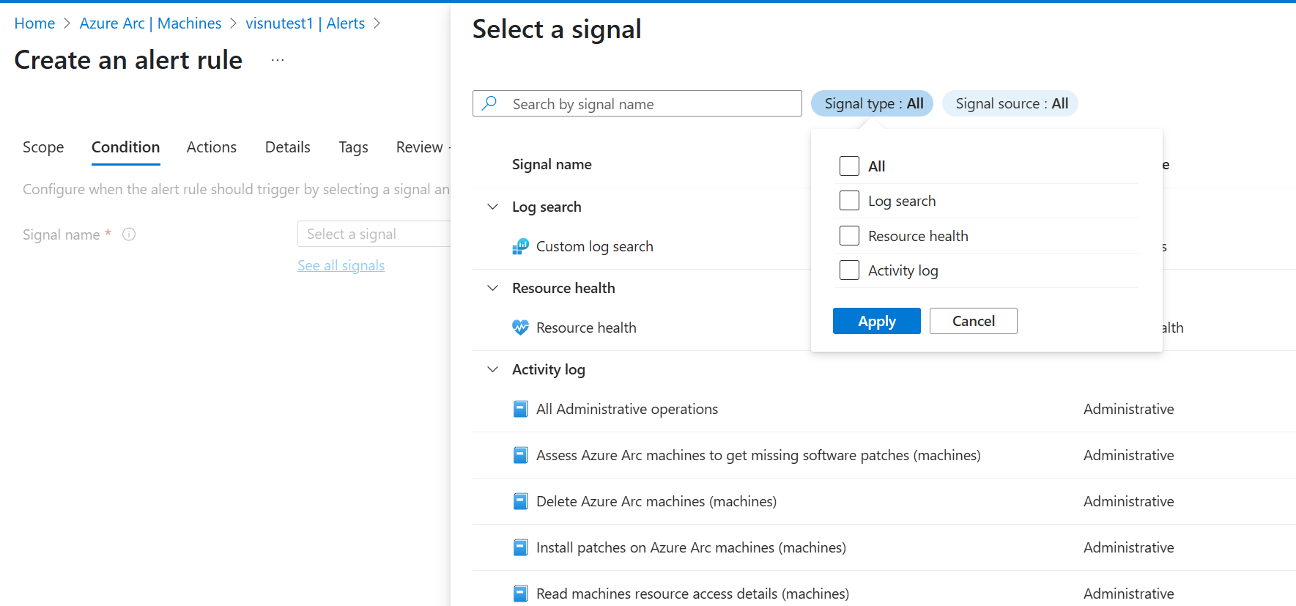Select Delete Azure Arc machines signal

(x=656, y=501)
